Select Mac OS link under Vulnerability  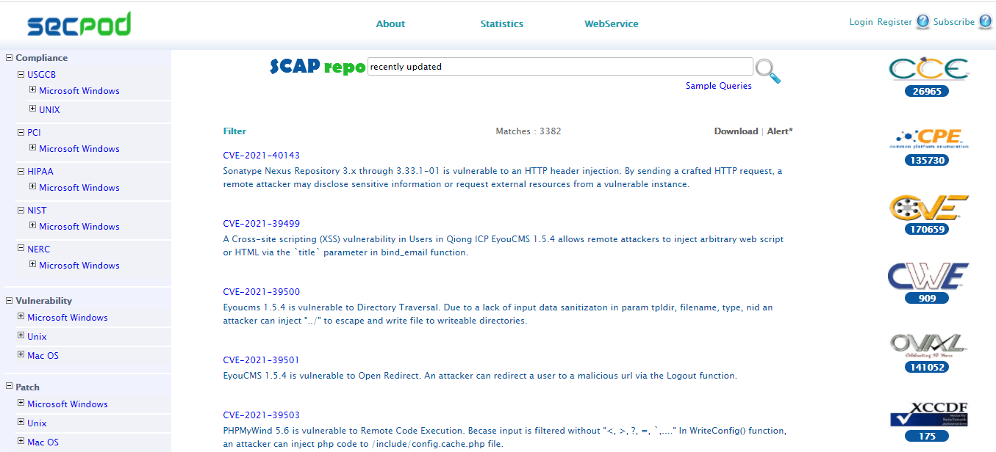pyautogui.click(x=43, y=356)
